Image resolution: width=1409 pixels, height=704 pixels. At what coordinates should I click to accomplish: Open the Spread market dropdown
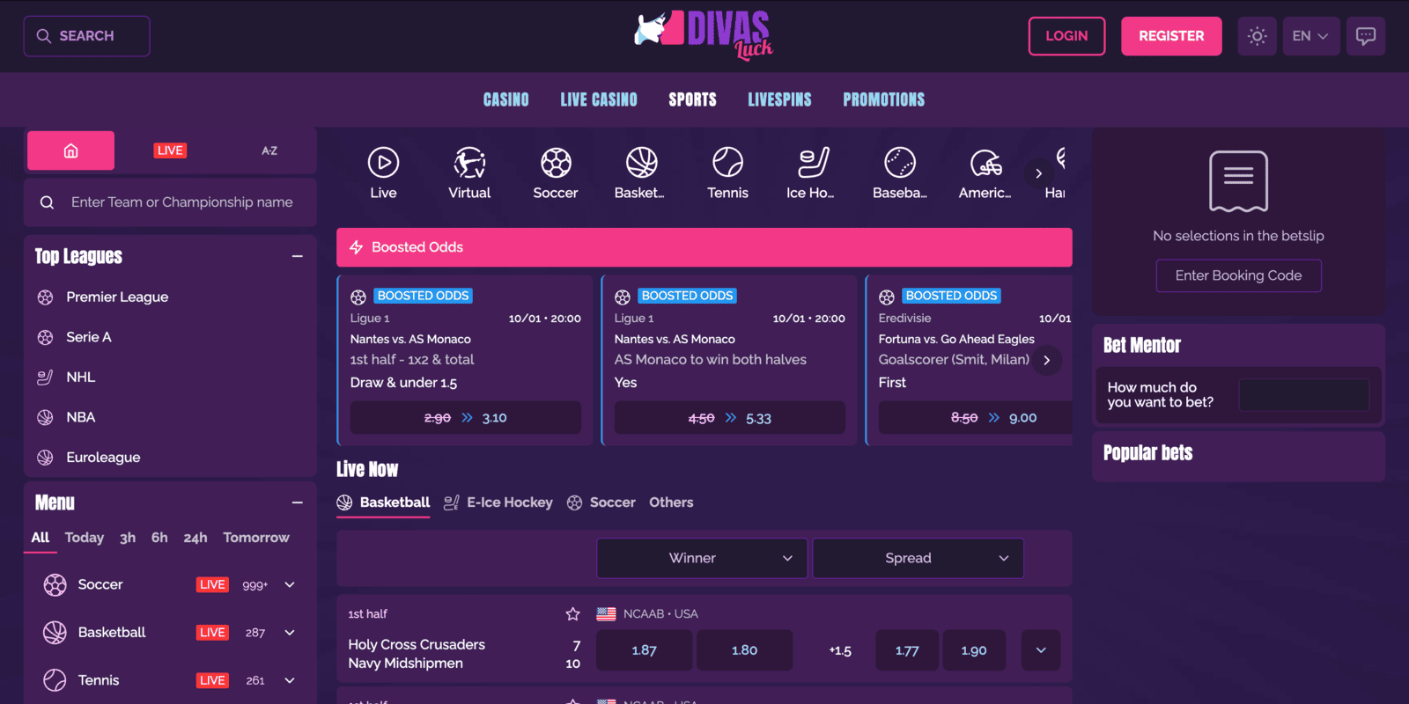click(918, 558)
